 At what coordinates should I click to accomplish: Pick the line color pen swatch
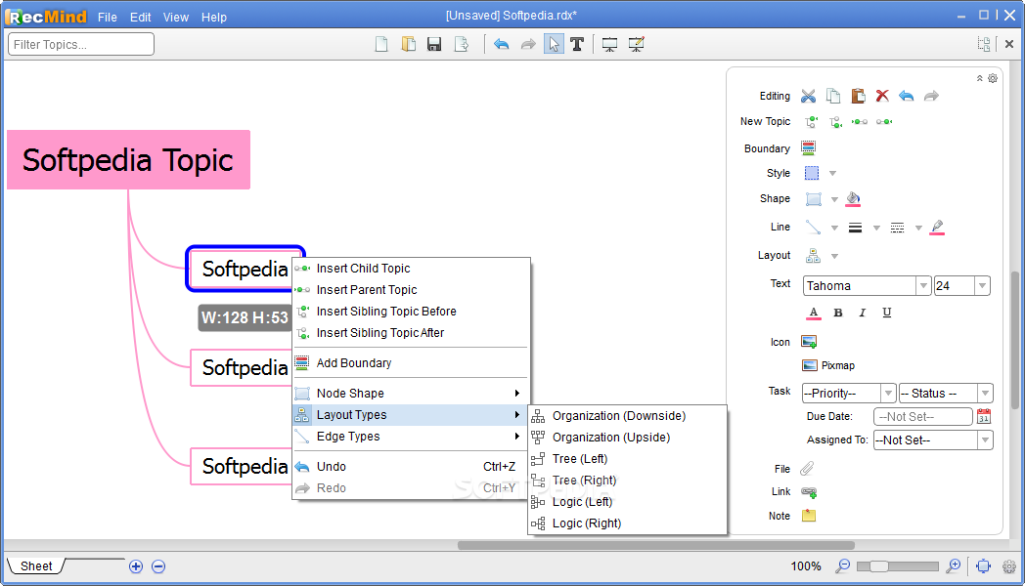937,228
